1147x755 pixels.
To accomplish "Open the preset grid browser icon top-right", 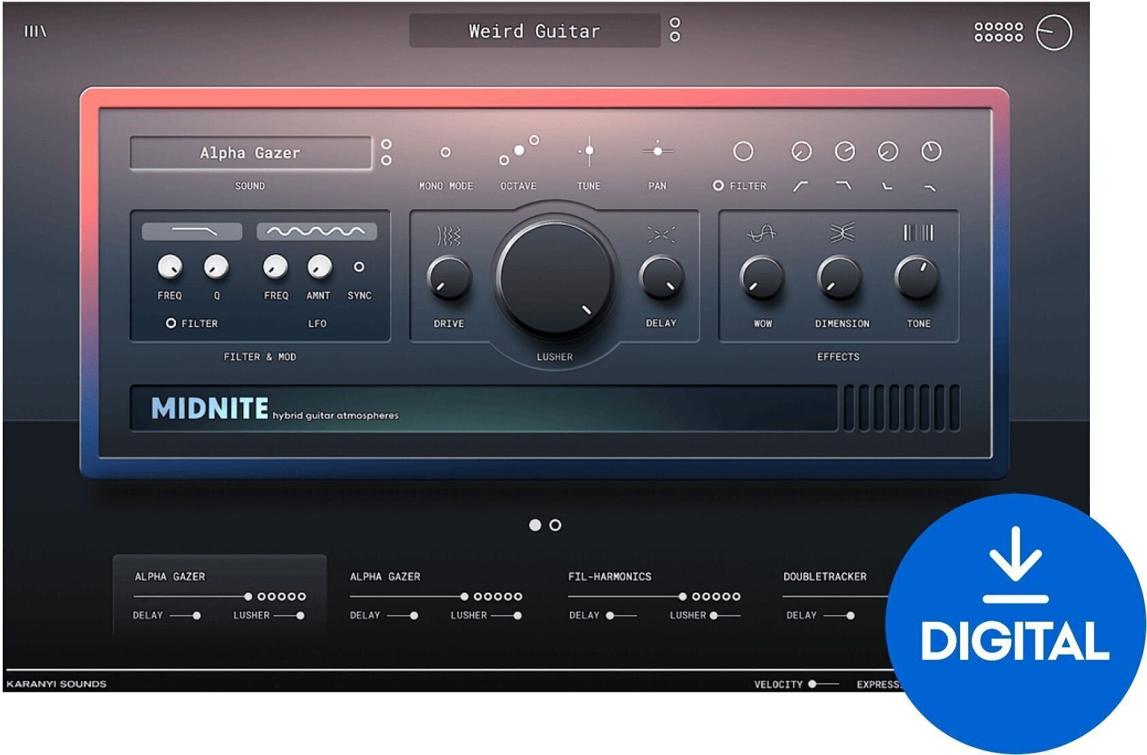I will click(998, 32).
